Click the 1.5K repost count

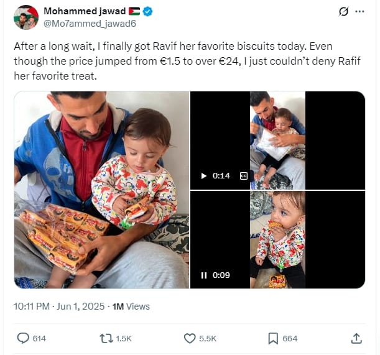coord(124,338)
